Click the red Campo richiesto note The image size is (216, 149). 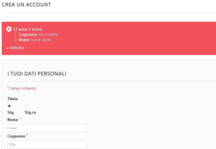click(22, 88)
